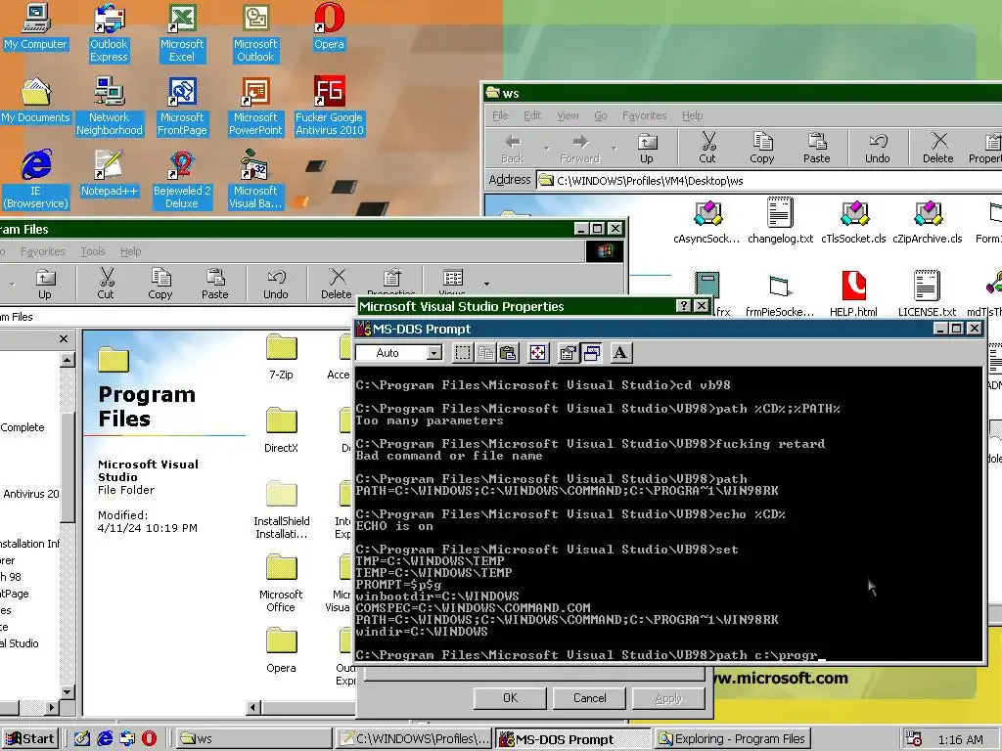
Task: Toggle the Background button in MS-DOS toolbar
Action: [592, 352]
